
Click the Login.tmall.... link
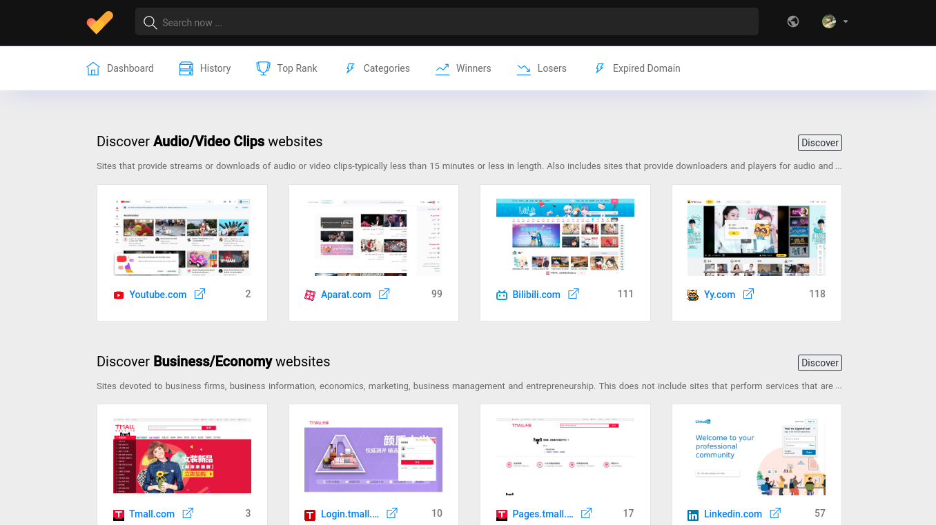[350, 514]
